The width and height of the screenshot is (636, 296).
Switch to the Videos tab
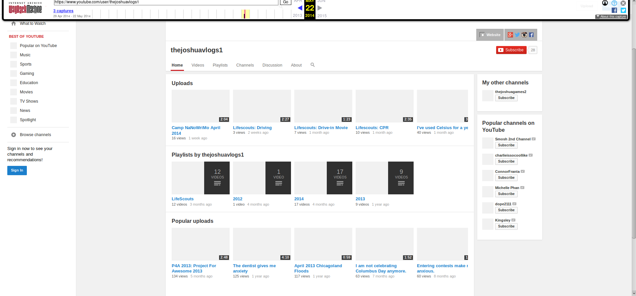[198, 65]
